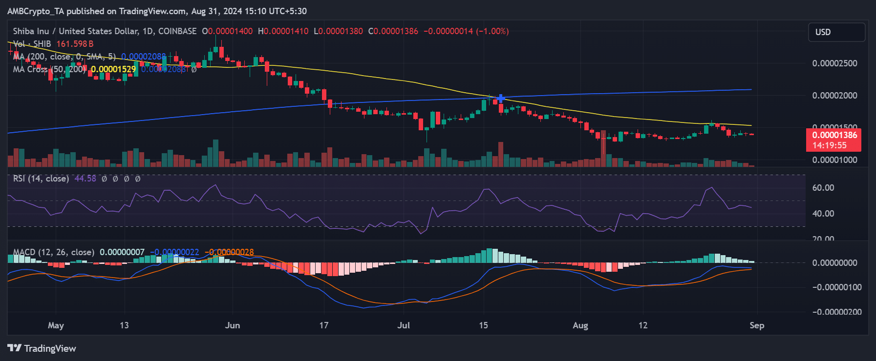Click the 1D interval in the chart title
This screenshot has height=361, width=876.
pos(148,31)
